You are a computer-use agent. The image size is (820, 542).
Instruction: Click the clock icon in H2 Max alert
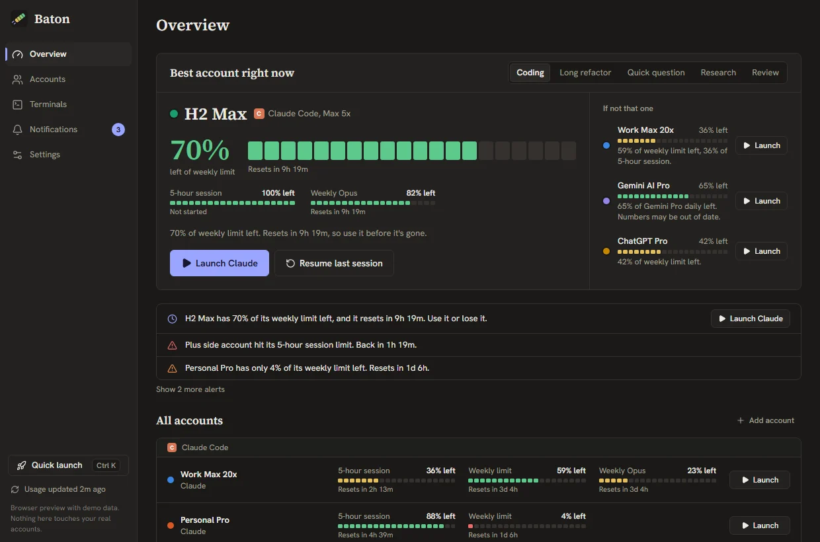[173, 319]
